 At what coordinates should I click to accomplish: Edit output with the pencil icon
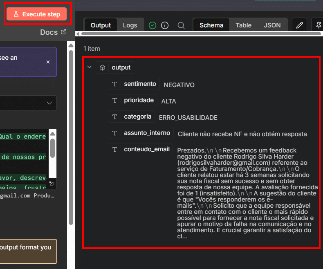click(300, 25)
